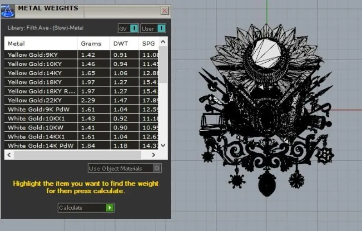
Task: Click the 0.91 DWT cell
Action: click(124, 55)
